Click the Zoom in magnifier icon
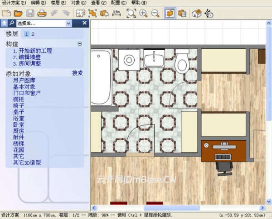272x219 pixels. [x=143, y=14]
